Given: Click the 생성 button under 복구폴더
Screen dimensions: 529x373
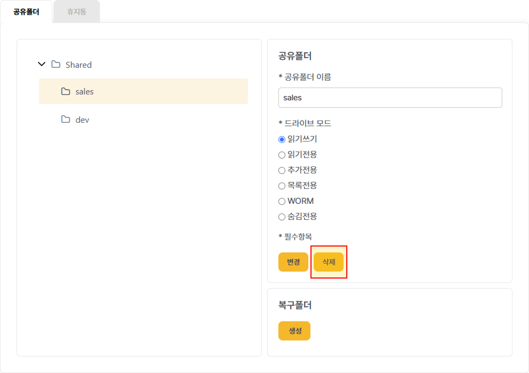Looking at the screenshot, I should tap(294, 331).
